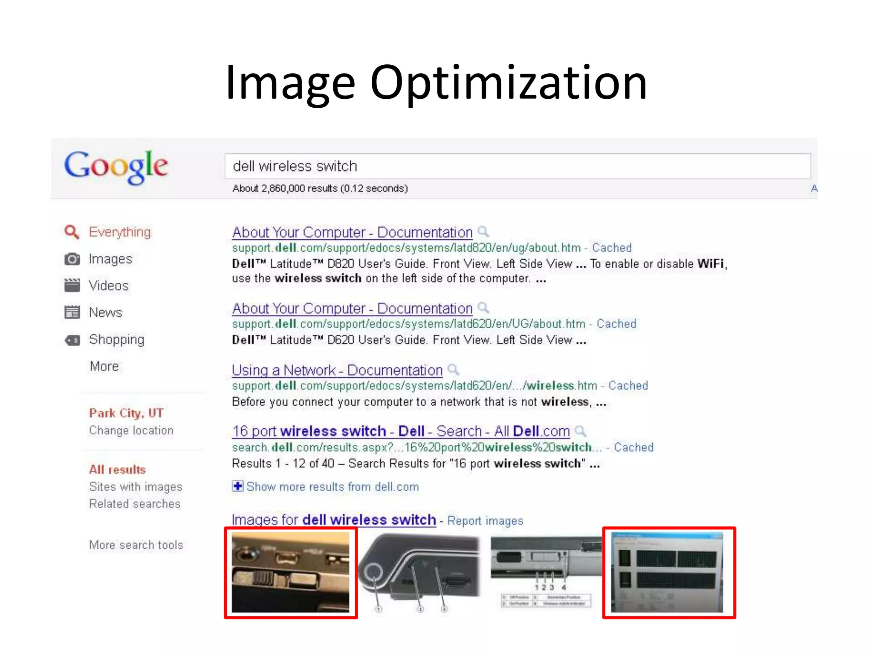Switch to Shopping results
Viewport: 873px width, 654px height.
point(117,340)
